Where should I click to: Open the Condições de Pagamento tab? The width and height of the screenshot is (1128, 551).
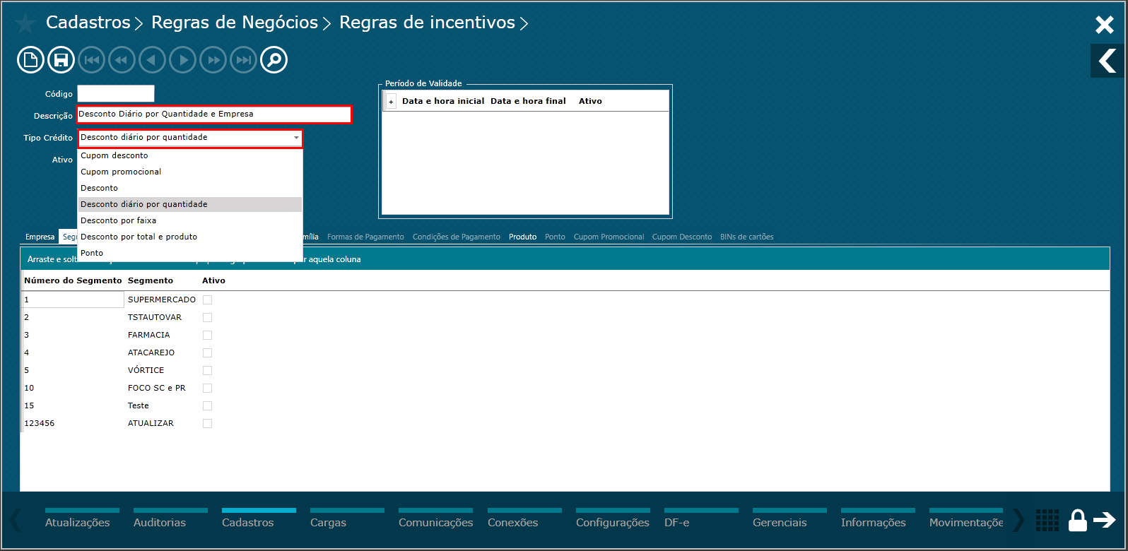click(x=456, y=237)
